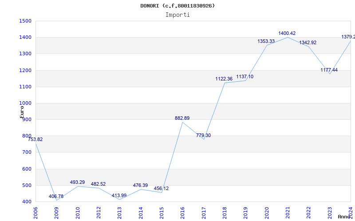
Task: Select the 779.30 data label
Action: coord(203,135)
